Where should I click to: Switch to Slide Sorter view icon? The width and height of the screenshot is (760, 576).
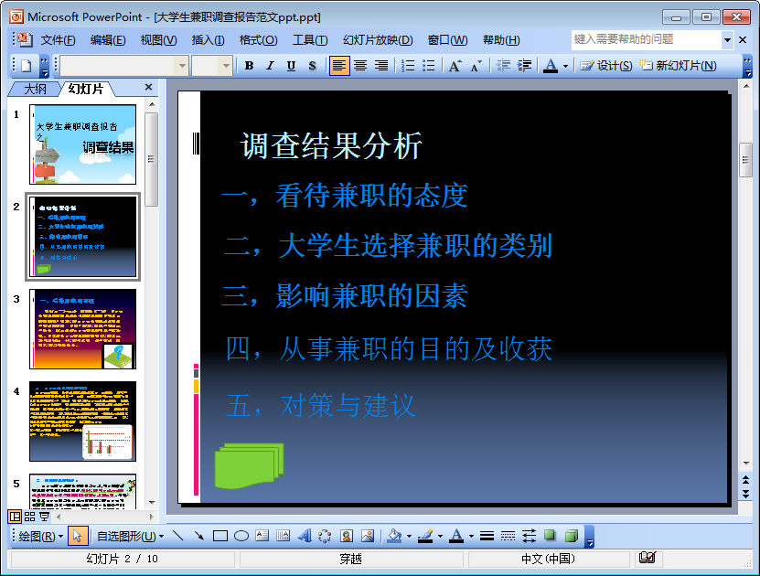point(29,517)
